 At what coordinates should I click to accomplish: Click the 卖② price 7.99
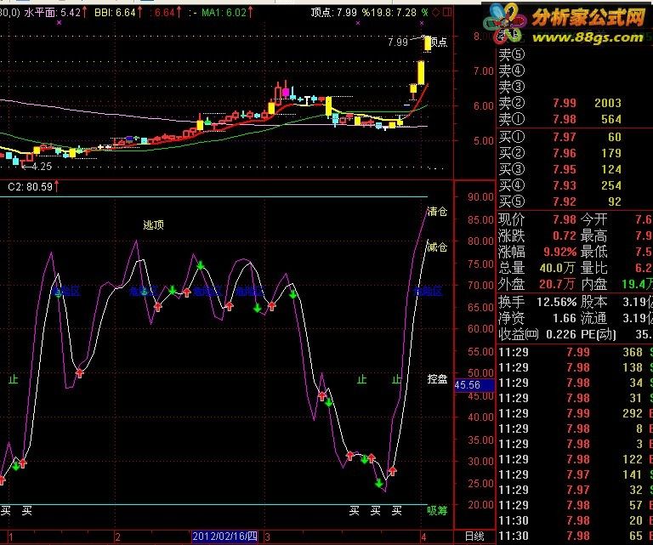(565, 103)
